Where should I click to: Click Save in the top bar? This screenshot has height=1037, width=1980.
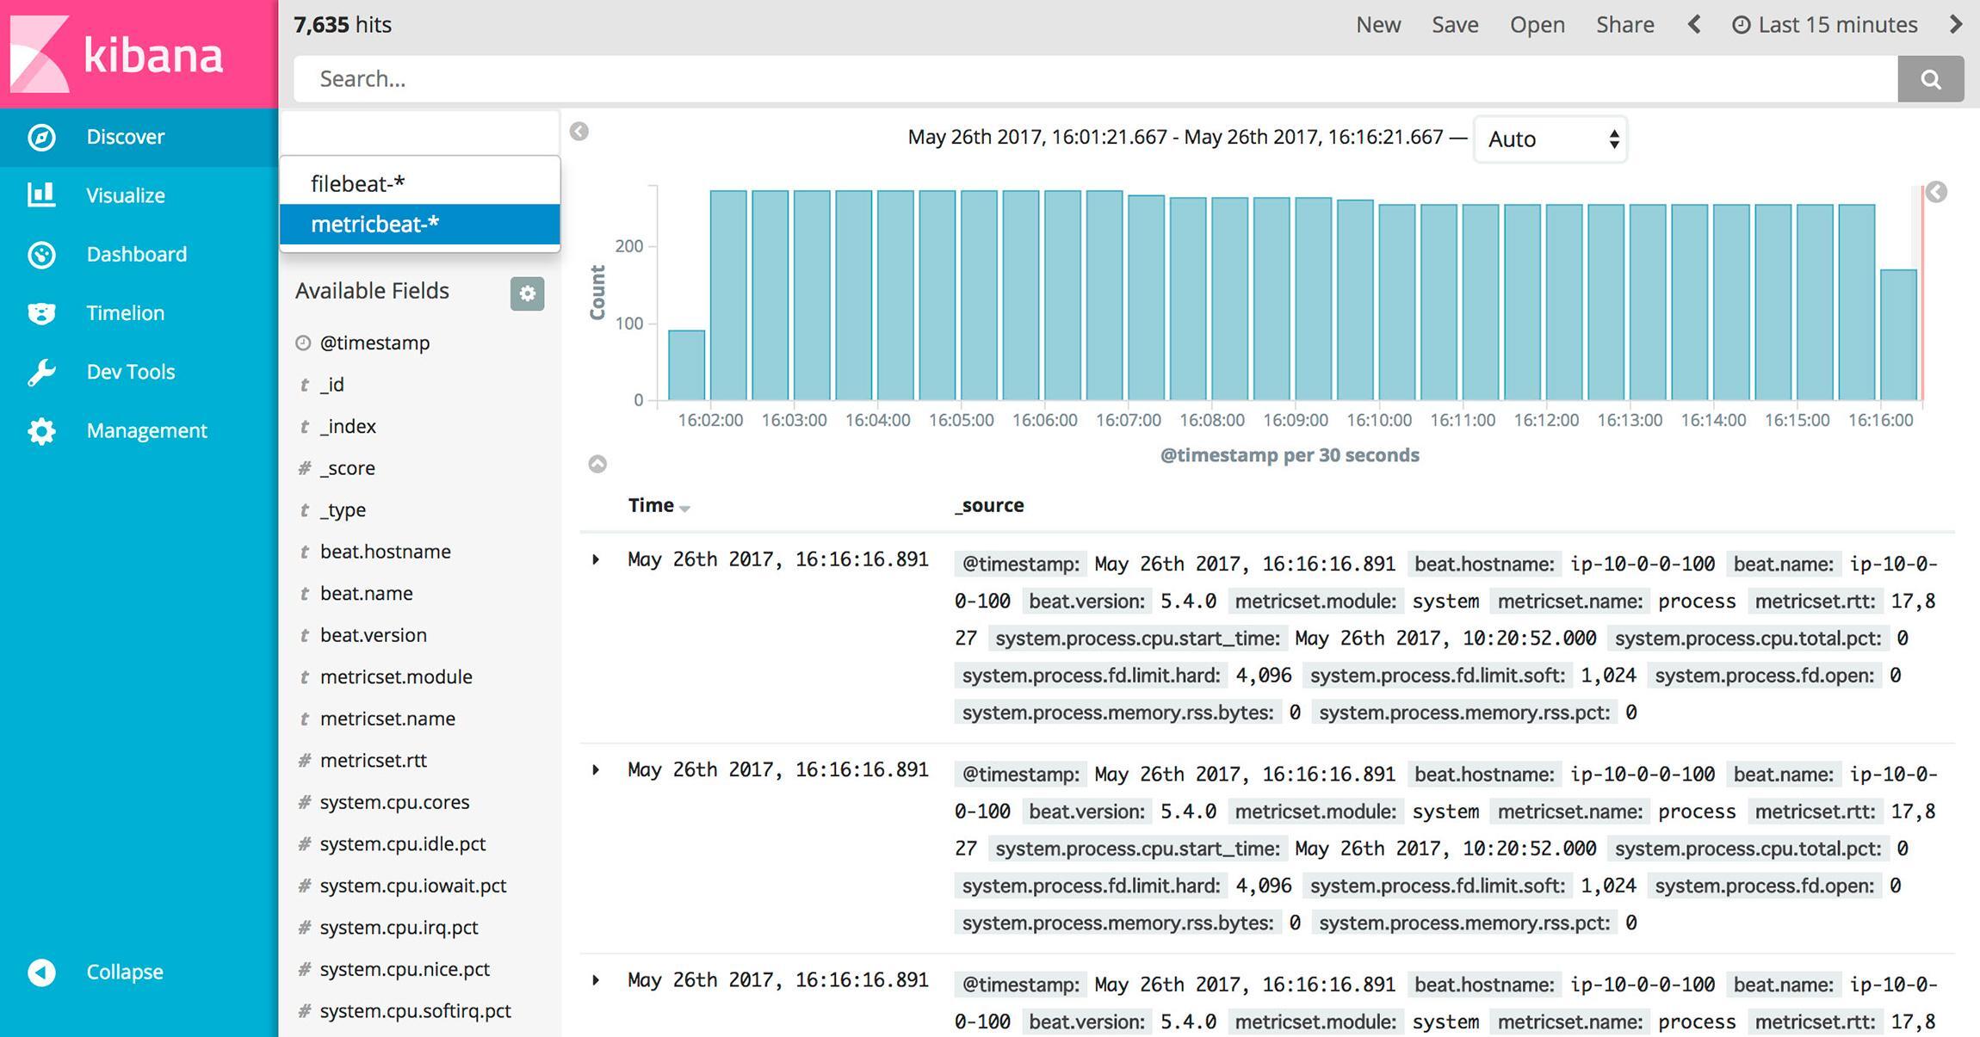(1455, 25)
